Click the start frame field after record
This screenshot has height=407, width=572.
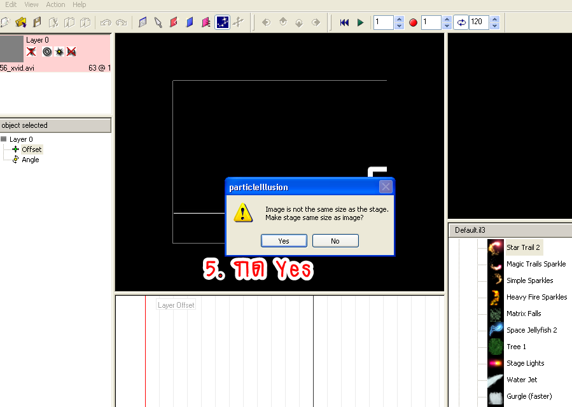[x=431, y=22]
